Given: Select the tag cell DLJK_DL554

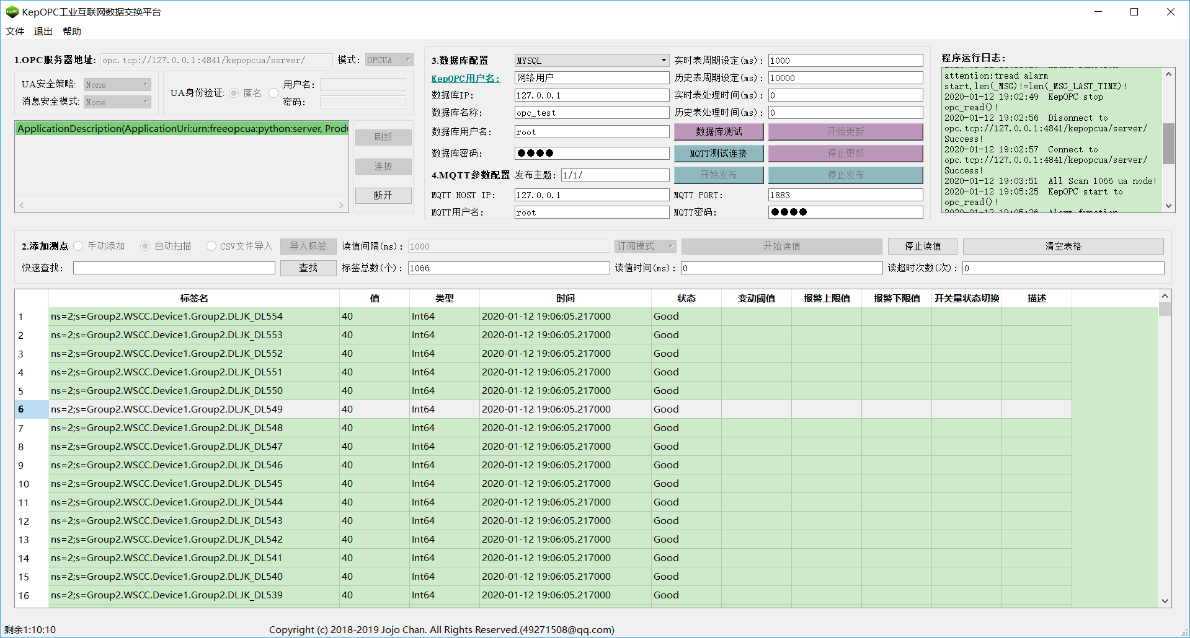Looking at the screenshot, I should pyautogui.click(x=194, y=317).
